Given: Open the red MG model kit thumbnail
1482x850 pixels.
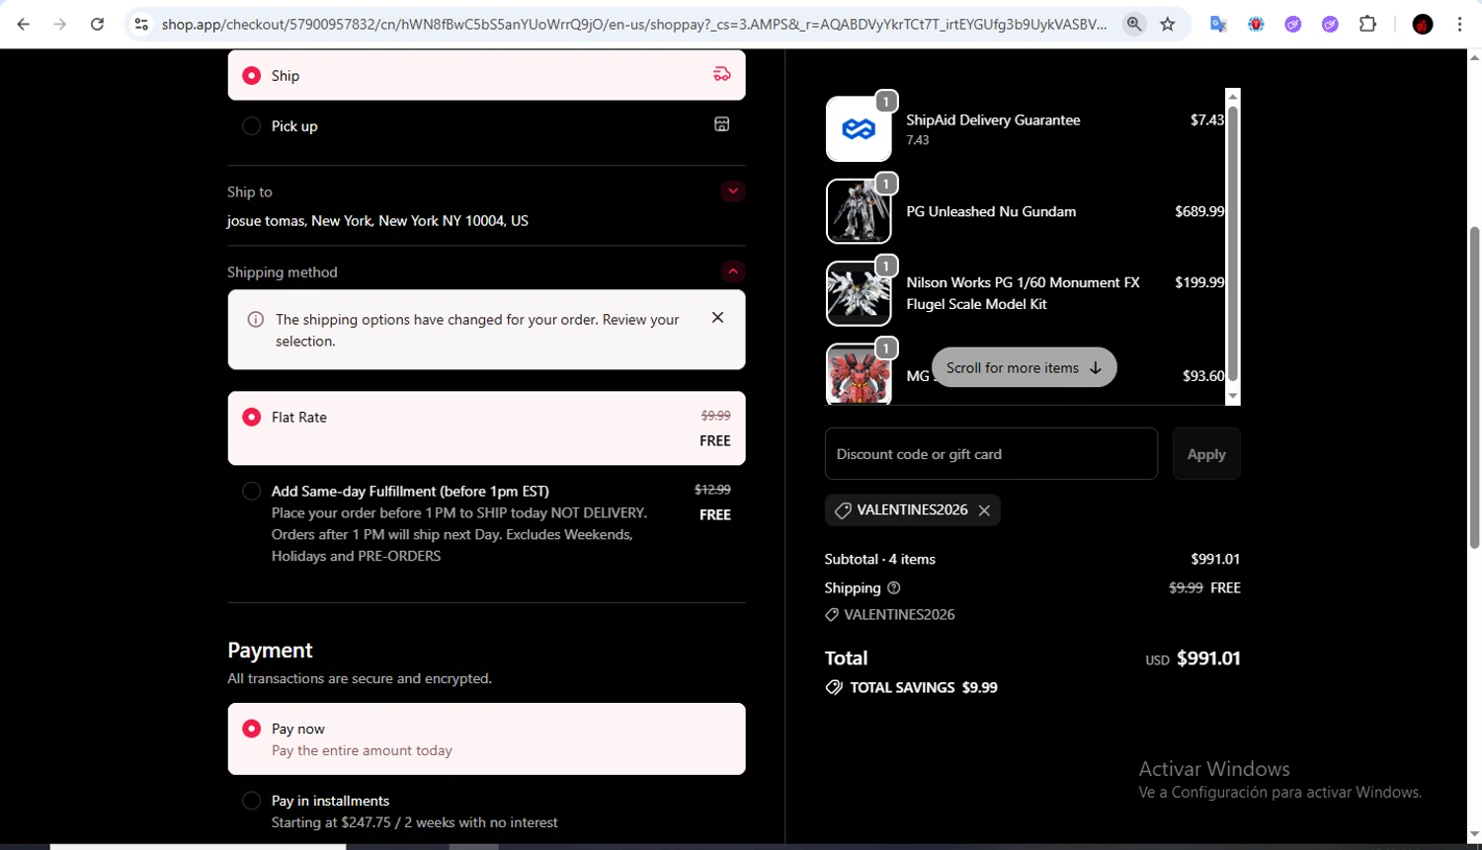Looking at the screenshot, I should pos(859,374).
